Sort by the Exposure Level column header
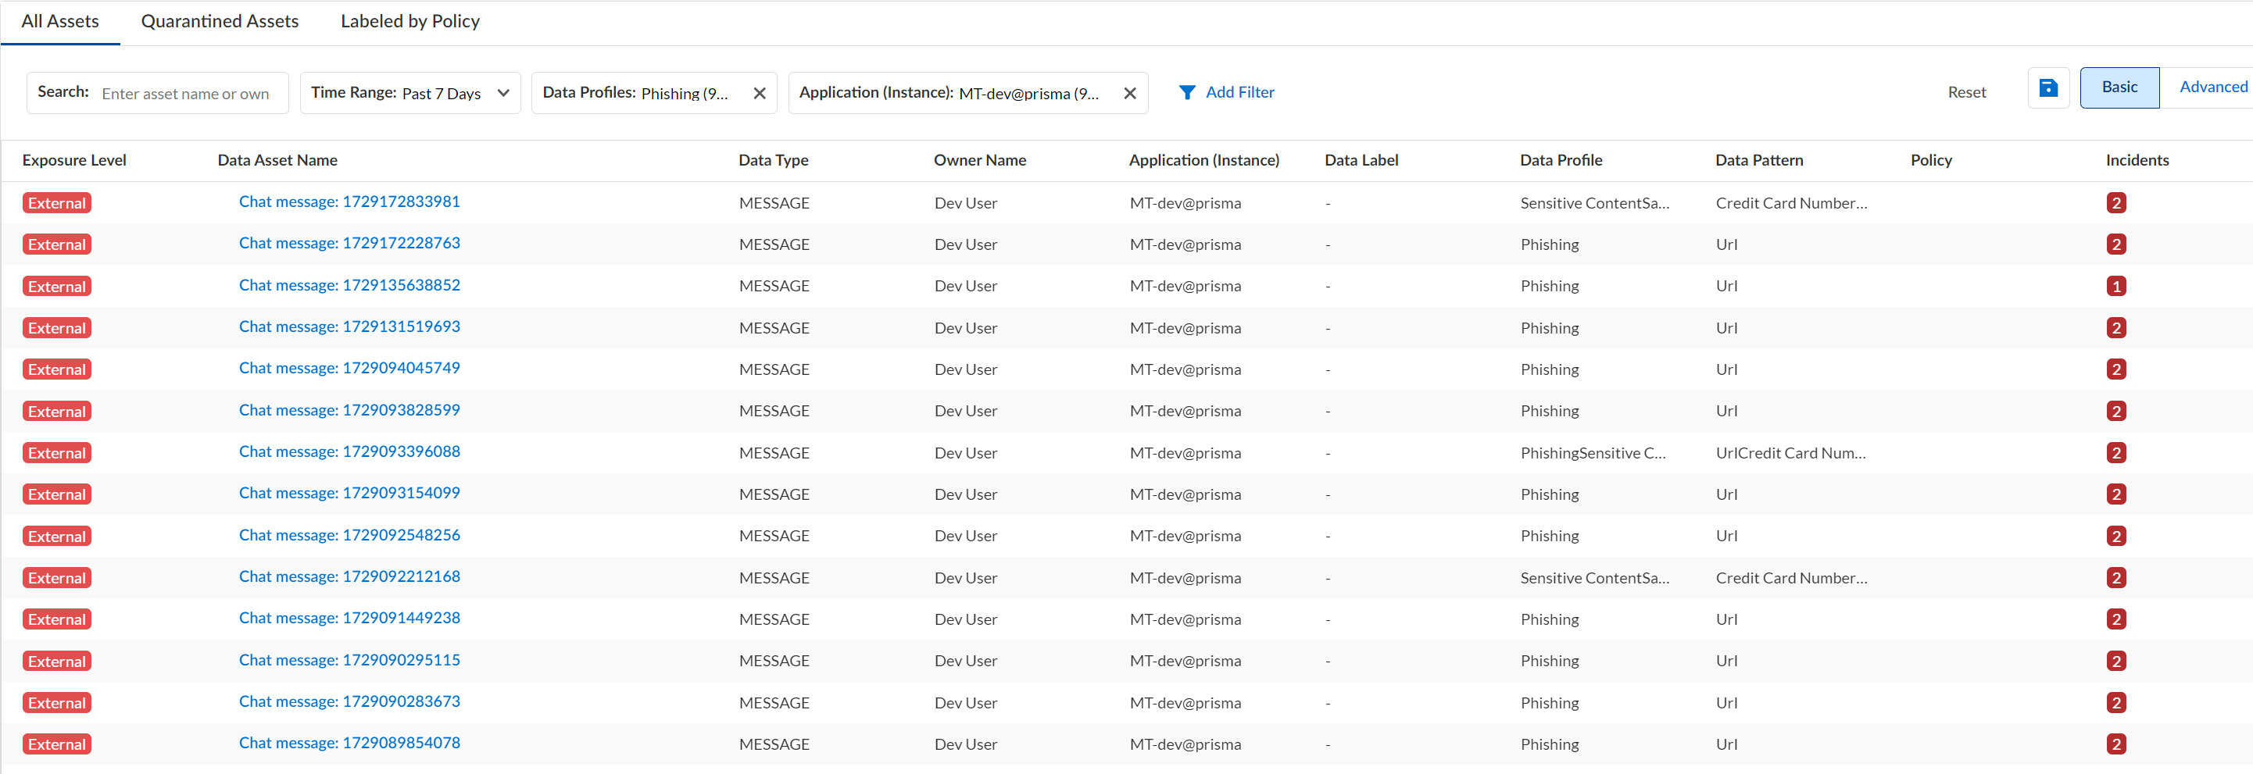The image size is (2253, 774). point(74,160)
